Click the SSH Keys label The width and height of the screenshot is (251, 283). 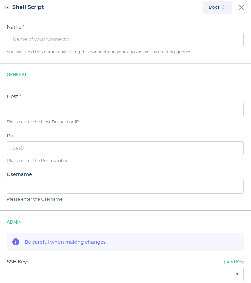pyautogui.click(x=18, y=262)
